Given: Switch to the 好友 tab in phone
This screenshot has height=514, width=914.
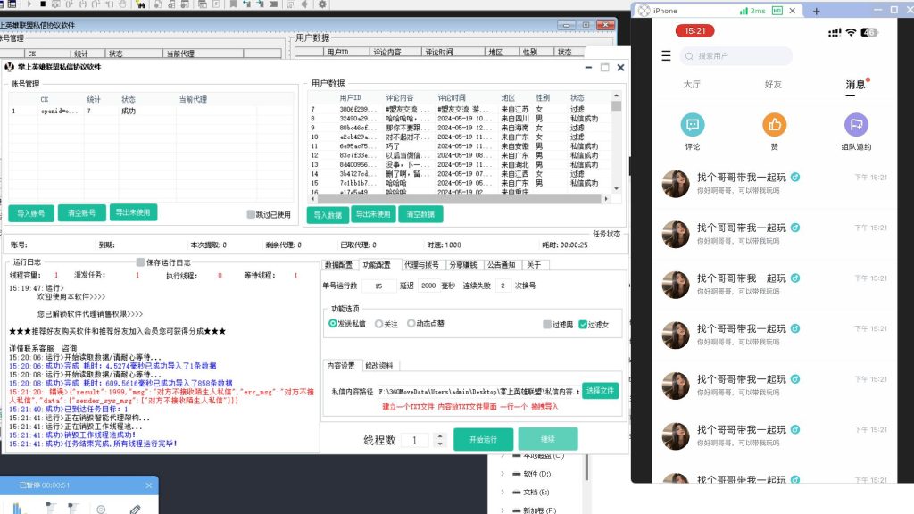Looking at the screenshot, I should [773, 85].
